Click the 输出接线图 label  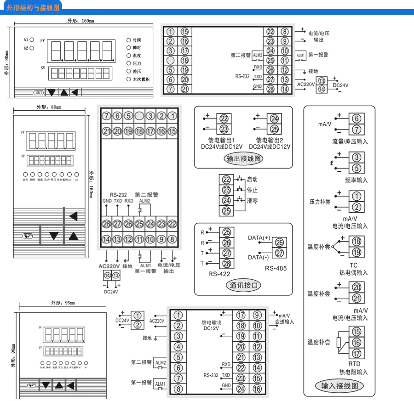tap(244, 159)
